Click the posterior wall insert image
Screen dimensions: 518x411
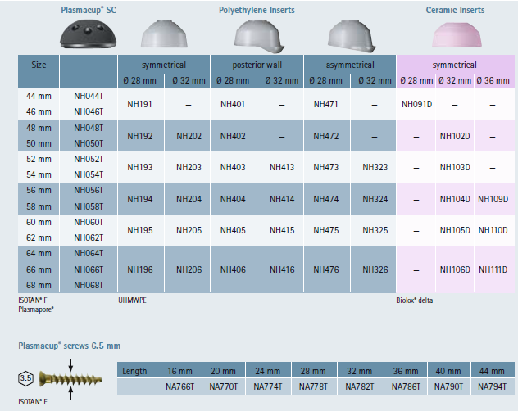click(x=259, y=36)
